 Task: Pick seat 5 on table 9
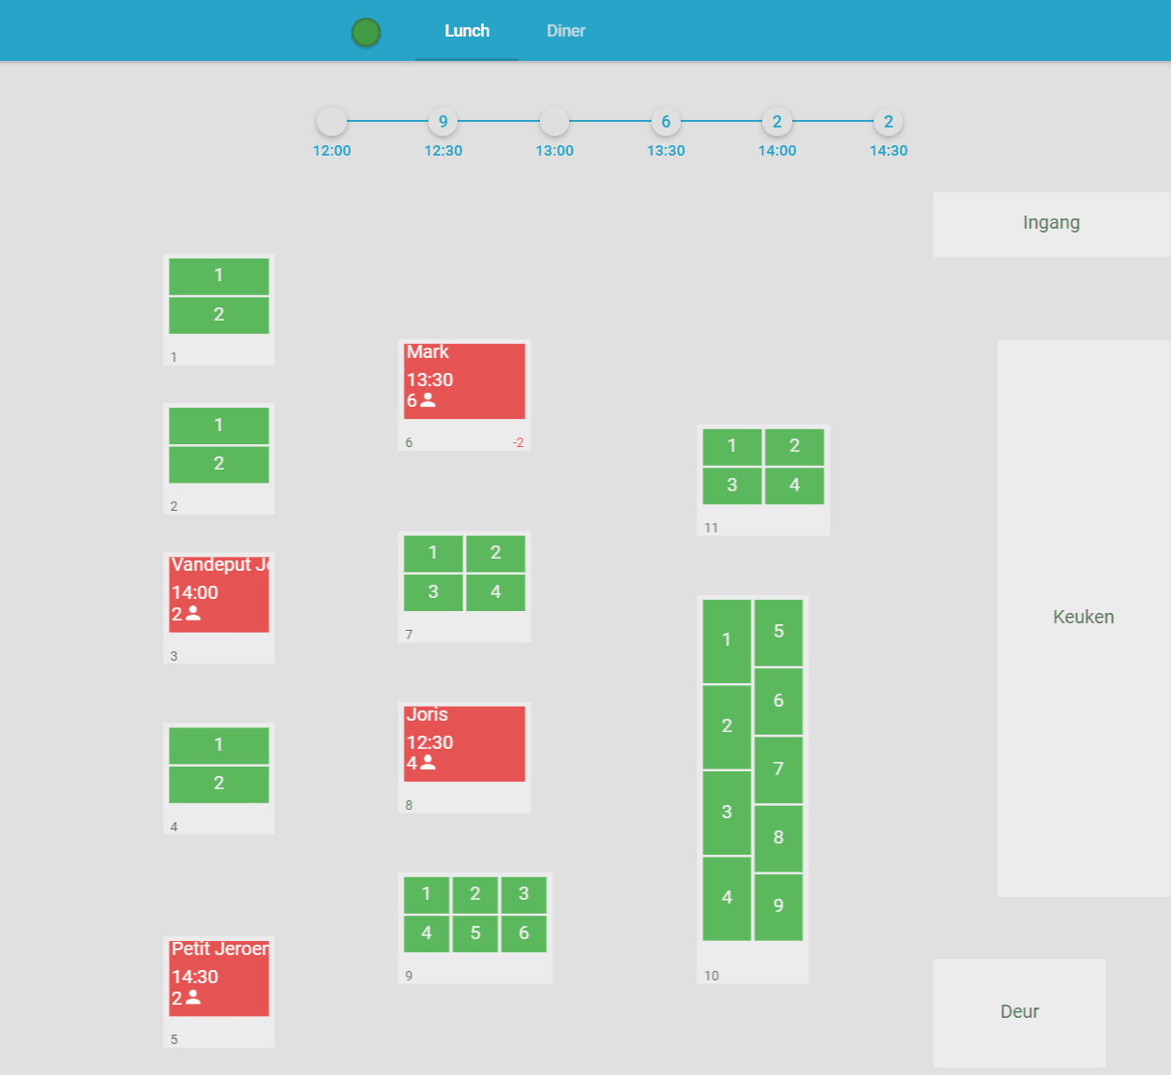(x=475, y=933)
